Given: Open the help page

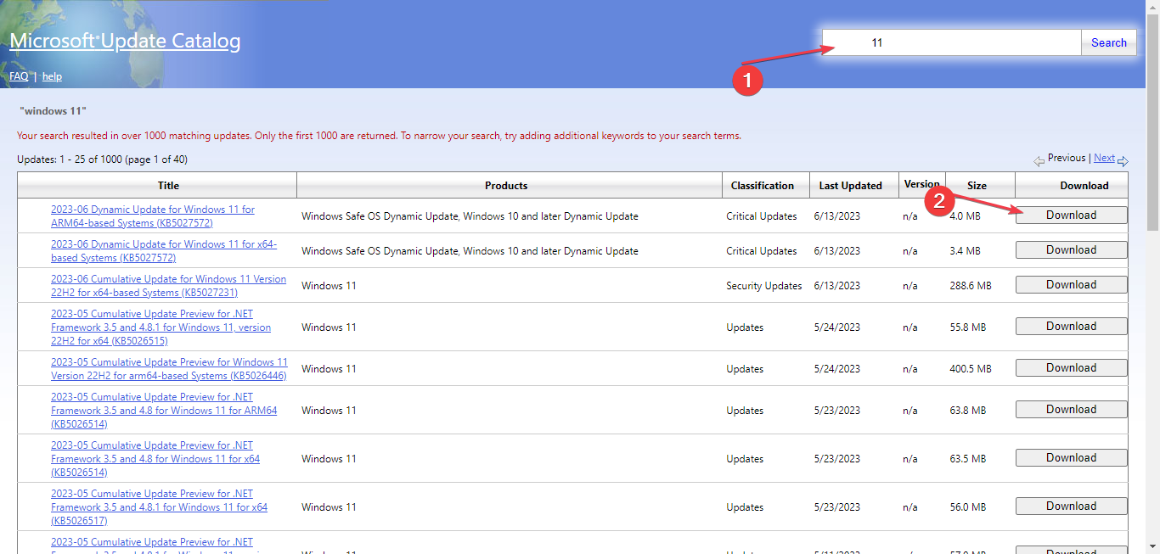Looking at the screenshot, I should point(52,76).
